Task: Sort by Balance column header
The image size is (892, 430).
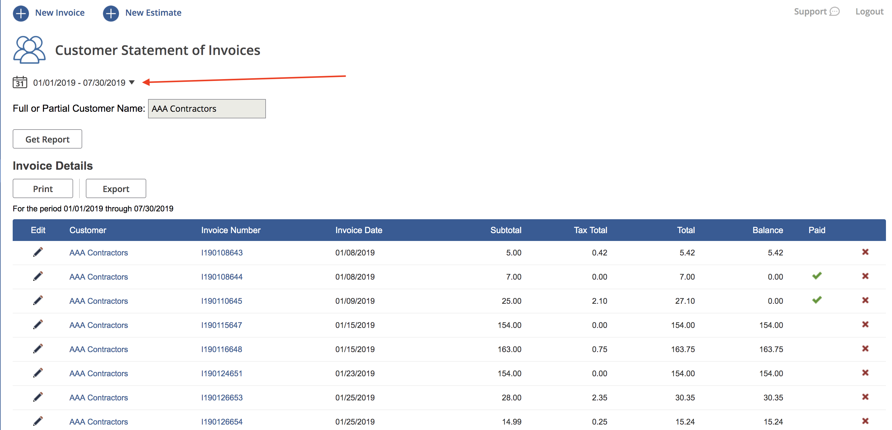Action: pos(767,230)
